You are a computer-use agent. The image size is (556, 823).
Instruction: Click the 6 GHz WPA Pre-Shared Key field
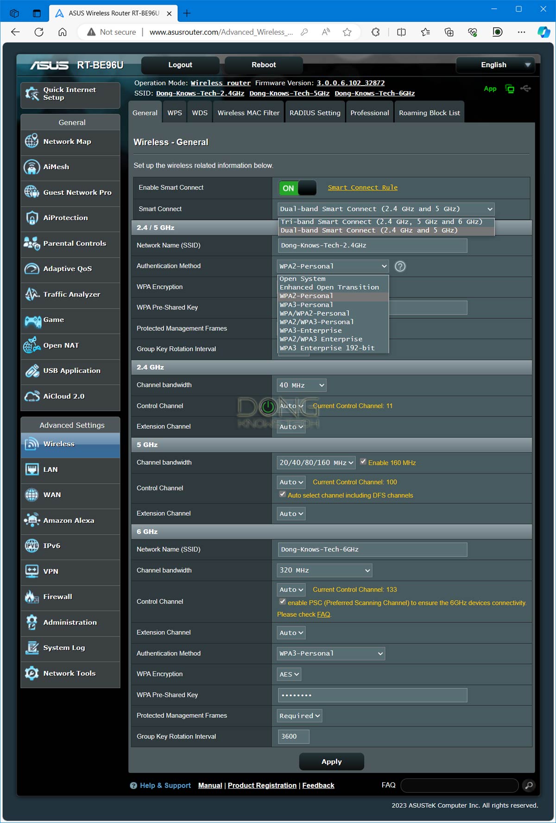coord(373,695)
